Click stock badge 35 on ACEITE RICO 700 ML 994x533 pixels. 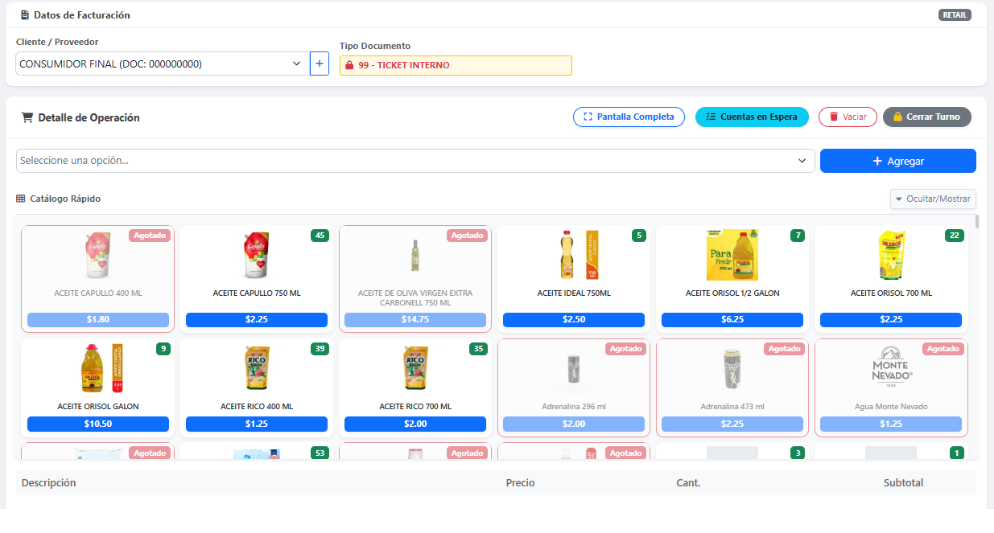point(479,349)
